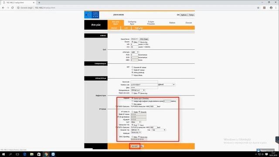The image size is (279, 157).
Task: Click the Şifre password field
Action: coord(144,88)
